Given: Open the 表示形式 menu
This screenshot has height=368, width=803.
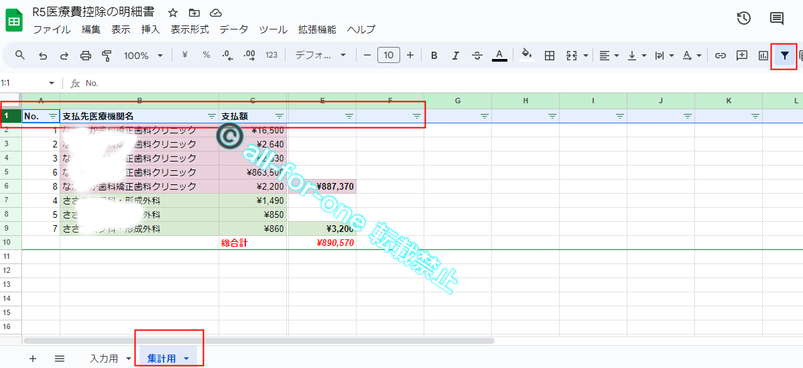Looking at the screenshot, I should pyautogui.click(x=190, y=29).
